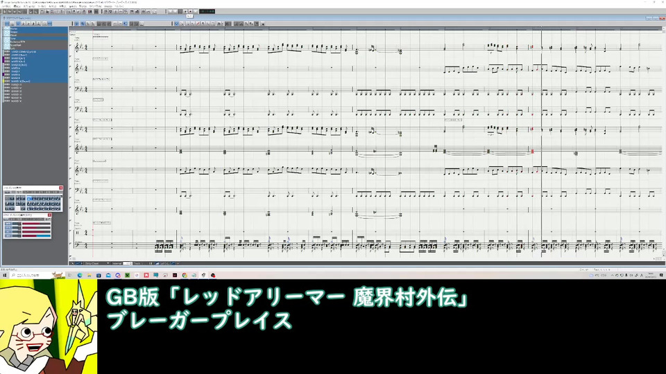Select the Tempo row in track list

pyautogui.click(x=35, y=33)
